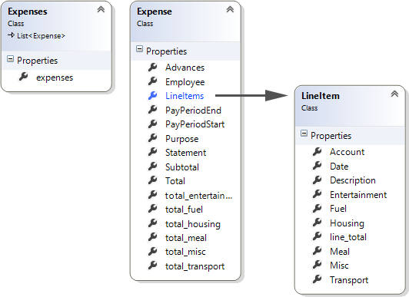Select the line_total property name
This screenshot has width=409, height=297.
[348, 237]
